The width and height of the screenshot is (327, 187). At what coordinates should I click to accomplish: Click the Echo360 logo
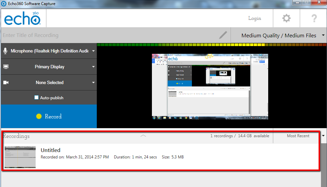[22, 18]
